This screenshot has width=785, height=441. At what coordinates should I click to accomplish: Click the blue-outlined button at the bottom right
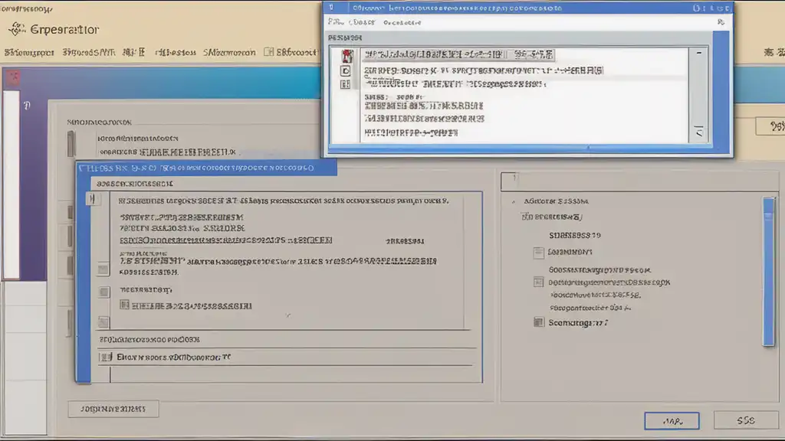(x=672, y=421)
